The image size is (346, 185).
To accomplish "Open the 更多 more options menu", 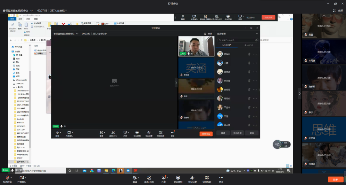I will click(221, 179).
